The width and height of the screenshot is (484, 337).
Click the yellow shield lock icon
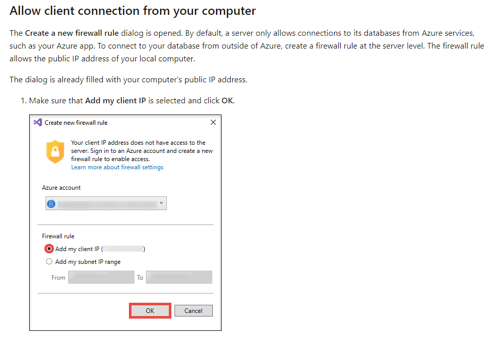[x=55, y=152]
